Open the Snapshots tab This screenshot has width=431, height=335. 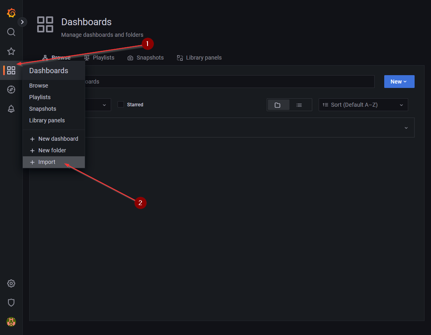tap(146, 58)
